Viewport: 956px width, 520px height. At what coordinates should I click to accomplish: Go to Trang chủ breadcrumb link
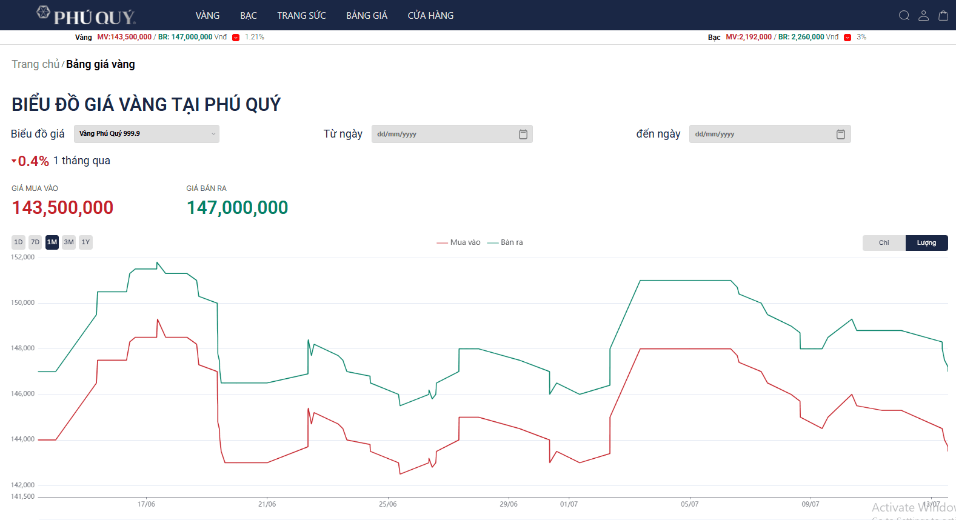pyautogui.click(x=36, y=64)
